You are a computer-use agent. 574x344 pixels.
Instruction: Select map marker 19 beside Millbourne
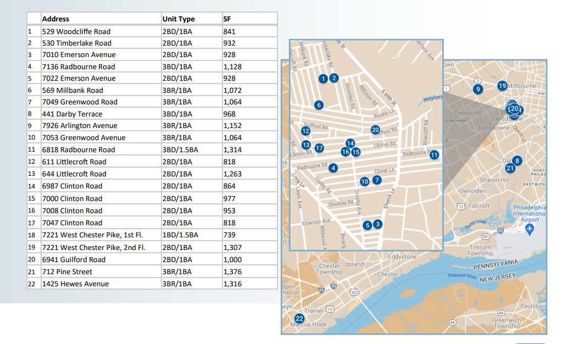tap(502, 86)
